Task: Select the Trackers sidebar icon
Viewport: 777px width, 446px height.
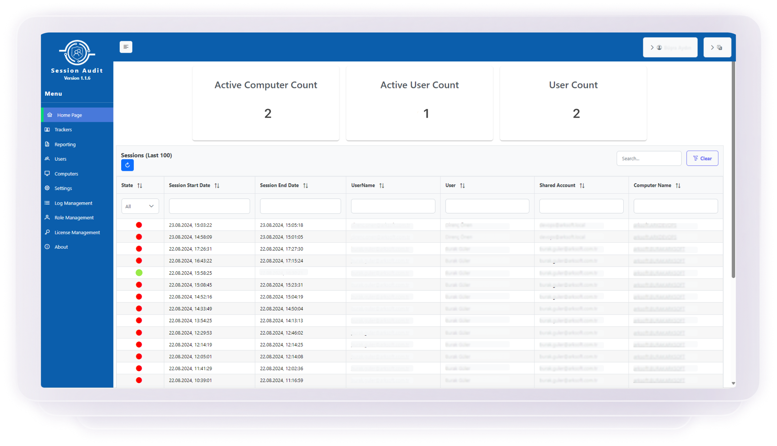Action: (47, 129)
